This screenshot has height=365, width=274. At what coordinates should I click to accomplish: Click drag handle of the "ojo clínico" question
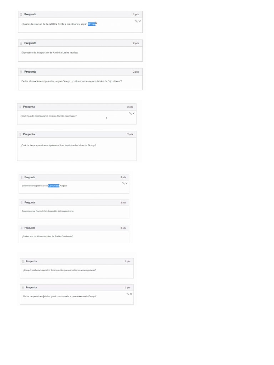(x=21, y=72)
